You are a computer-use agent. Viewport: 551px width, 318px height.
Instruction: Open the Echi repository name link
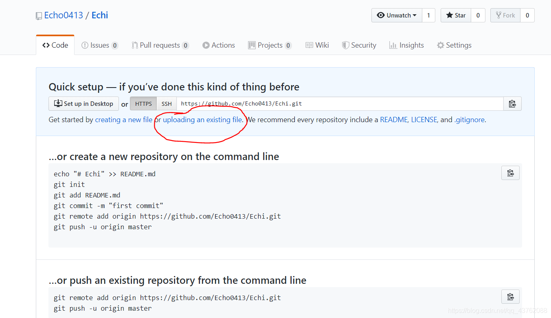click(100, 15)
